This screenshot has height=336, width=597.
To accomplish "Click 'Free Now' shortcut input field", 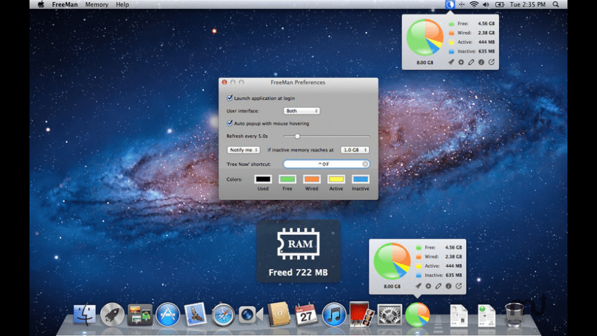I will 327,164.
